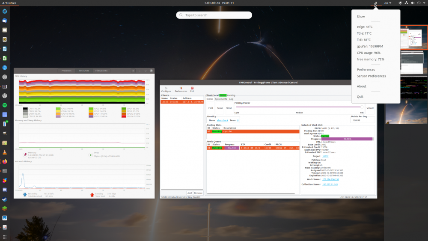428x241 pixels.
Task: Launch Steam from the dock
Action: [5, 199]
